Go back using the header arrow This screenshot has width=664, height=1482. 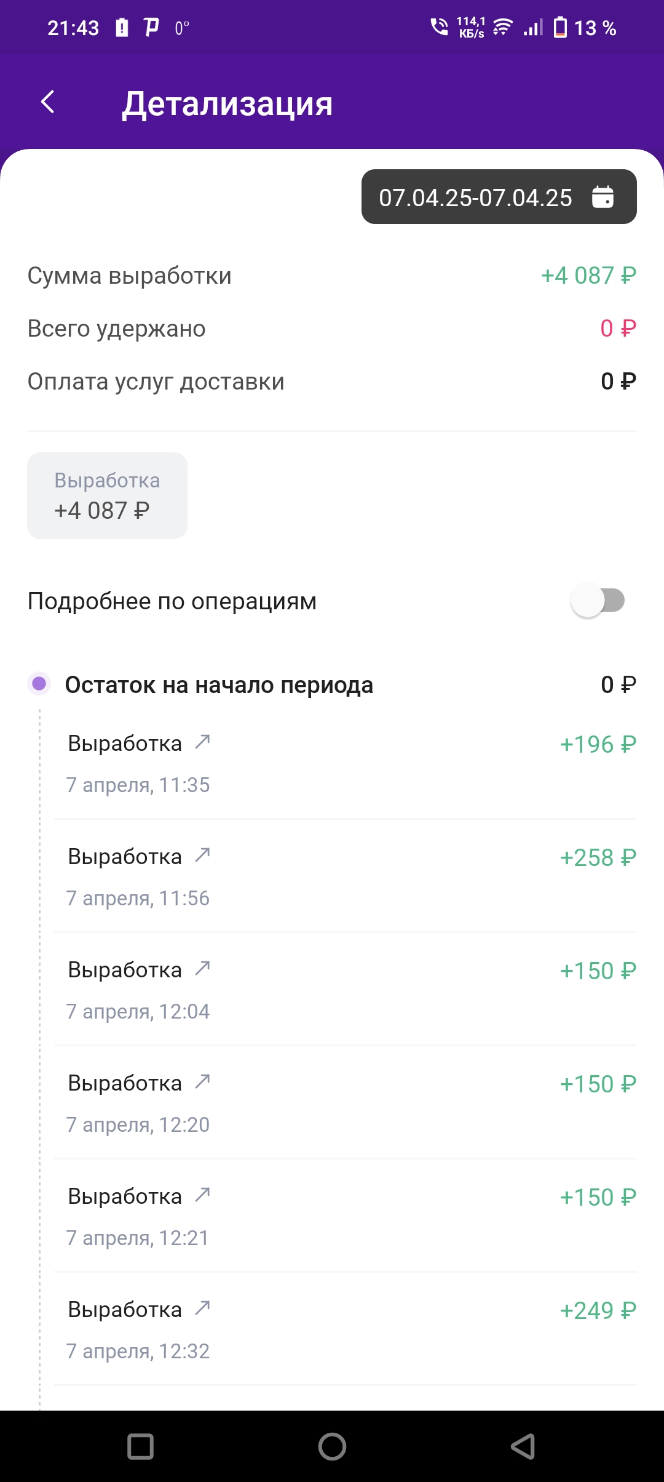(x=48, y=102)
